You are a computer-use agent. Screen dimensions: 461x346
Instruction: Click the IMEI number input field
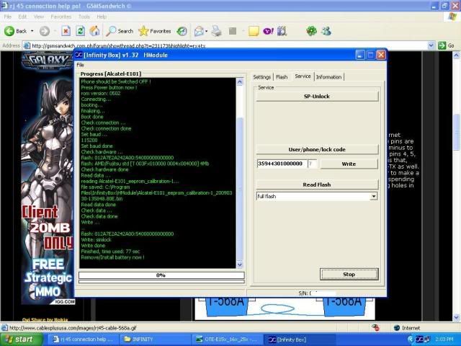tap(282, 164)
